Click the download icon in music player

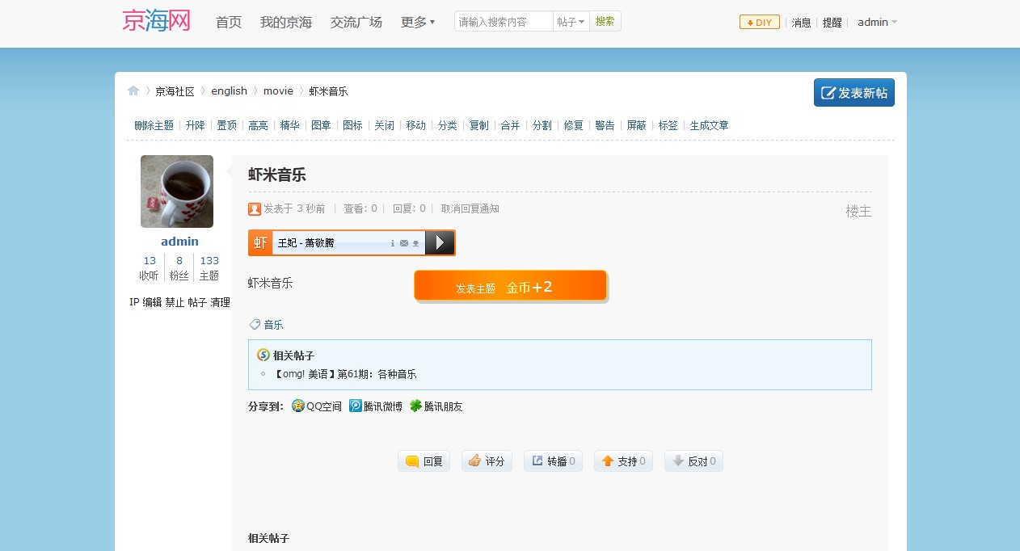pos(415,243)
